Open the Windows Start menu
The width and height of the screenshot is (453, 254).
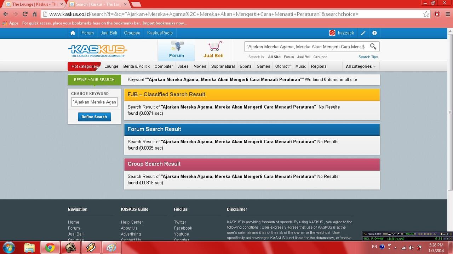pyautogui.click(x=8, y=247)
